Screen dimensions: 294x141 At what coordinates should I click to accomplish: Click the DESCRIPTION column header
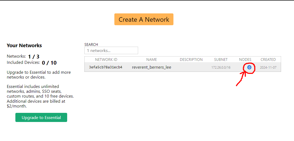[191, 60]
